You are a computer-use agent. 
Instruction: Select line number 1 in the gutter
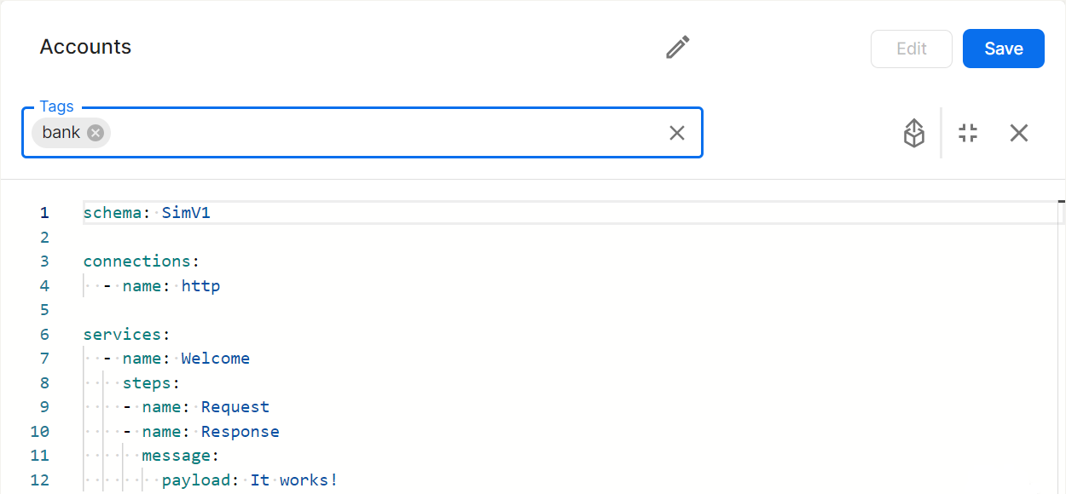pos(44,213)
